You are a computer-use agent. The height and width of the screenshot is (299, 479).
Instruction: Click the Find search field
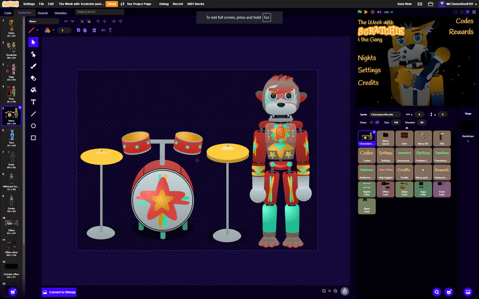100,12
